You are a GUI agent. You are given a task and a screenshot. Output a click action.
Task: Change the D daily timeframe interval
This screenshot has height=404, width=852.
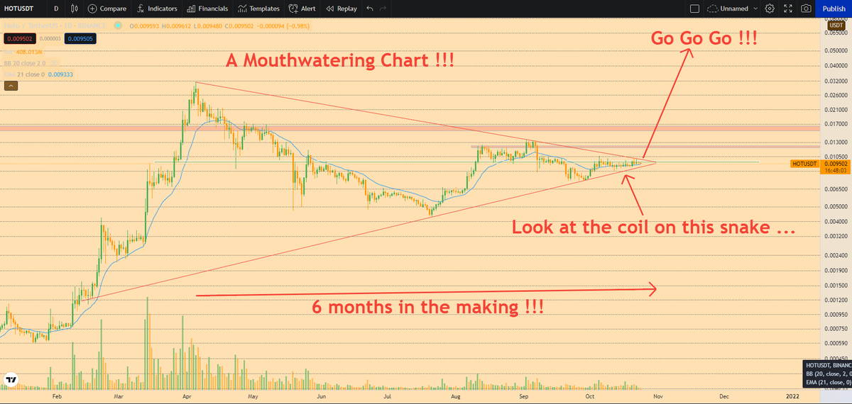coord(55,9)
